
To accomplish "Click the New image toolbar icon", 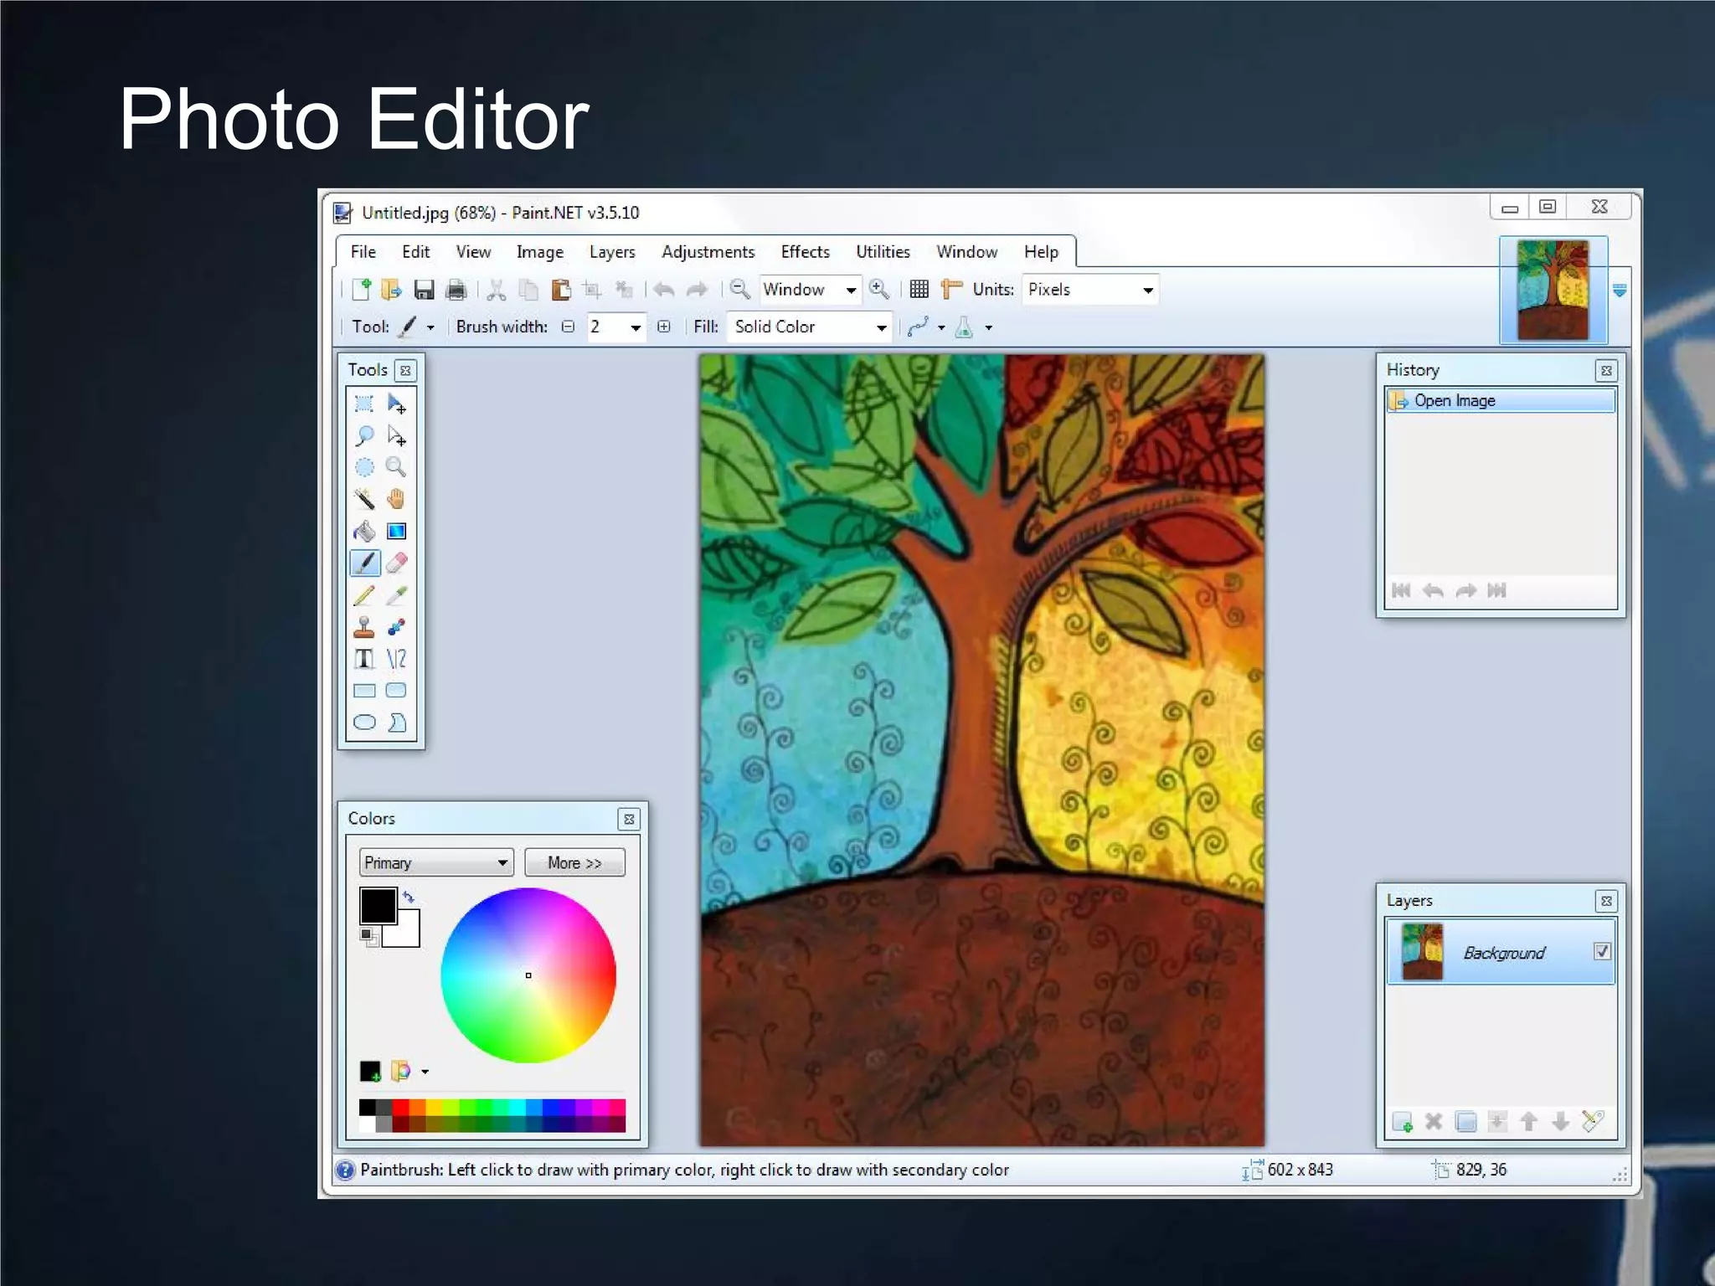I will pyautogui.click(x=361, y=290).
